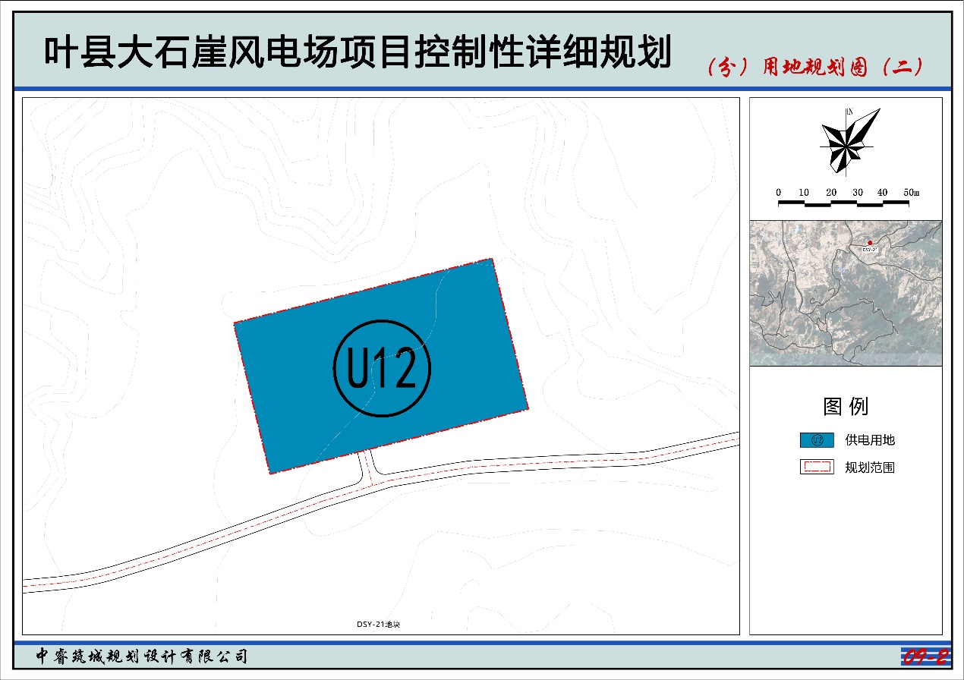Screen dimensions: 964x680
Task: Open the satellite location inset map
Action: pos(846,293)
